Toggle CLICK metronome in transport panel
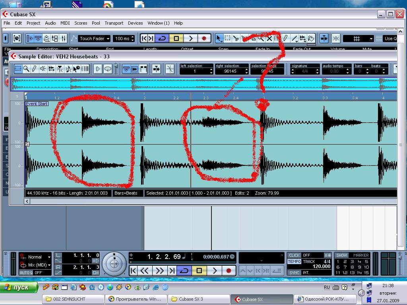Image resolution: width=407 pixels, height=305 pixels. 294,255
